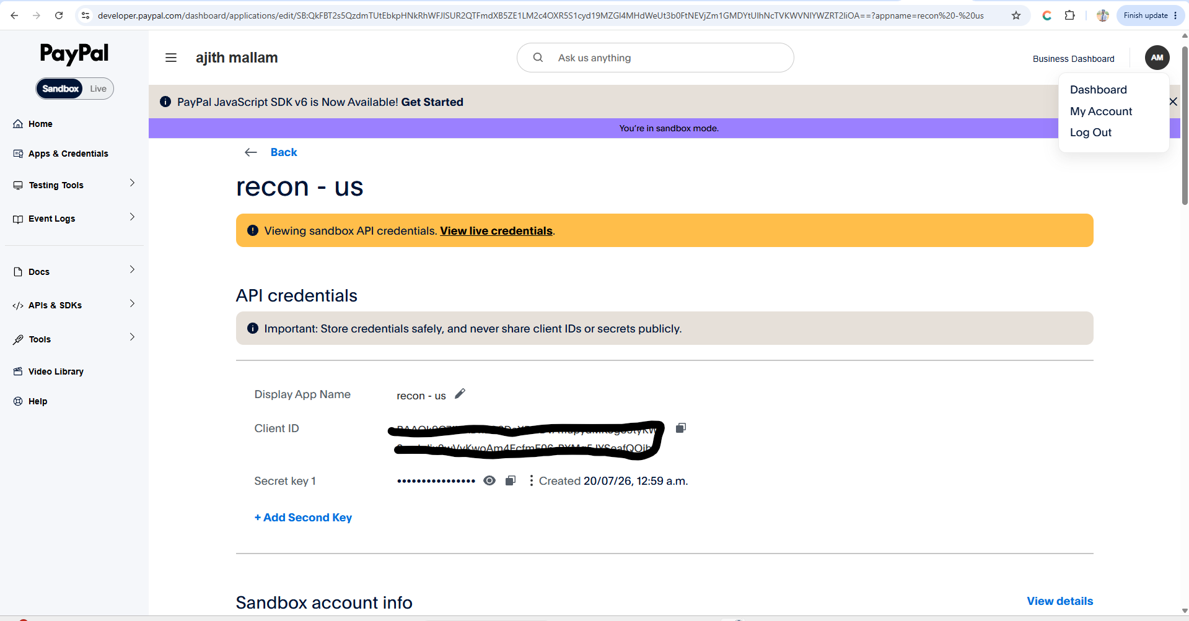This screenshot has width=1189, height=621.
Task: Copy Secret key 1
Action: 510,480
